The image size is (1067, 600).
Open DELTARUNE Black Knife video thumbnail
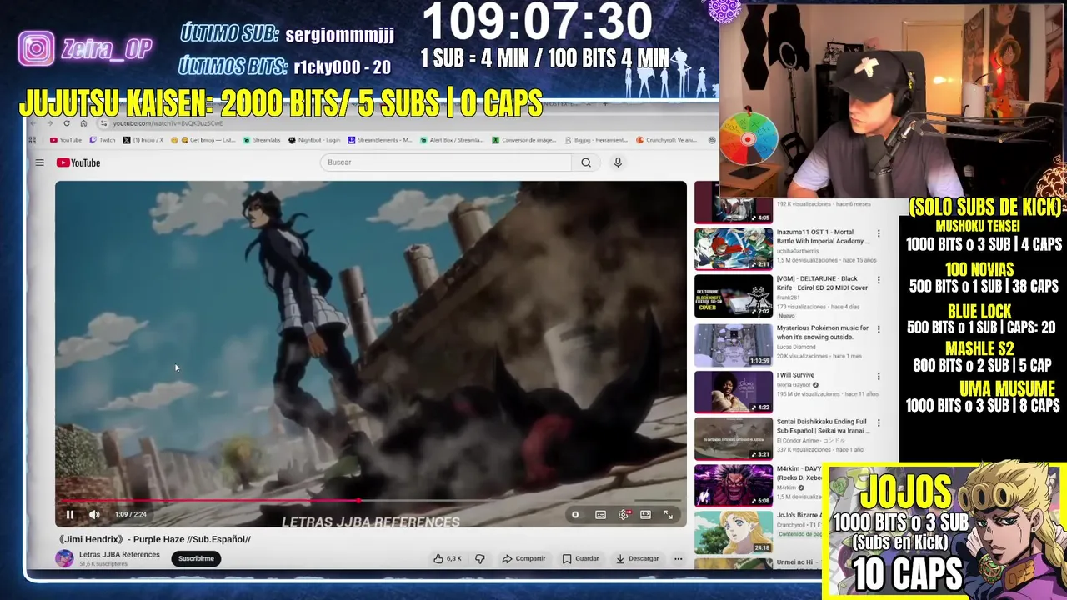[x=734, y=294]
